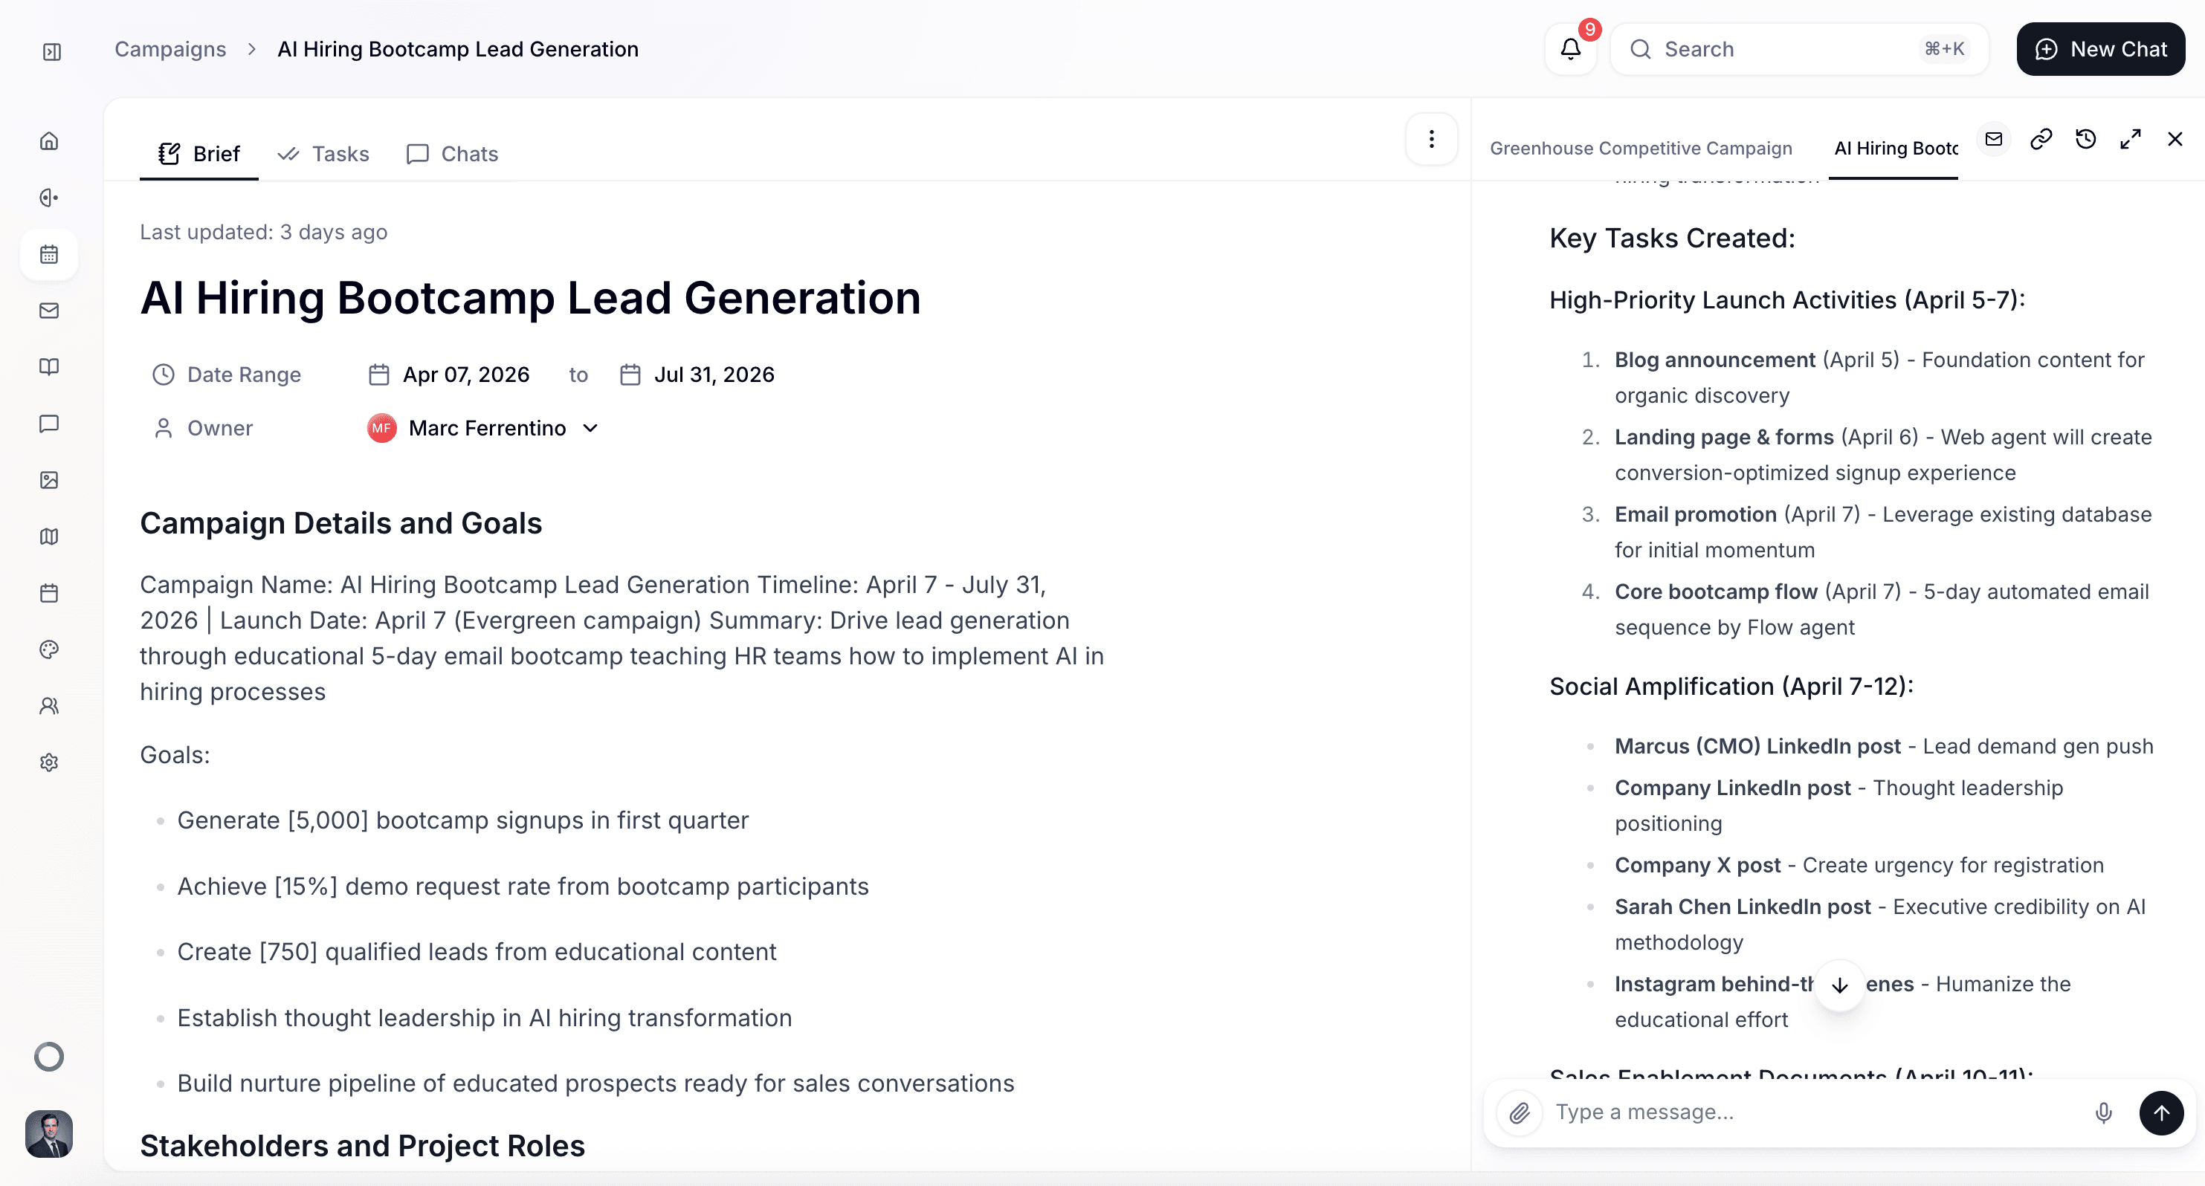Image resolution: width=2205 pixels, height=1186 pixels.
Task: Switch to the Tasks tab
Action: tap(323, 154)
